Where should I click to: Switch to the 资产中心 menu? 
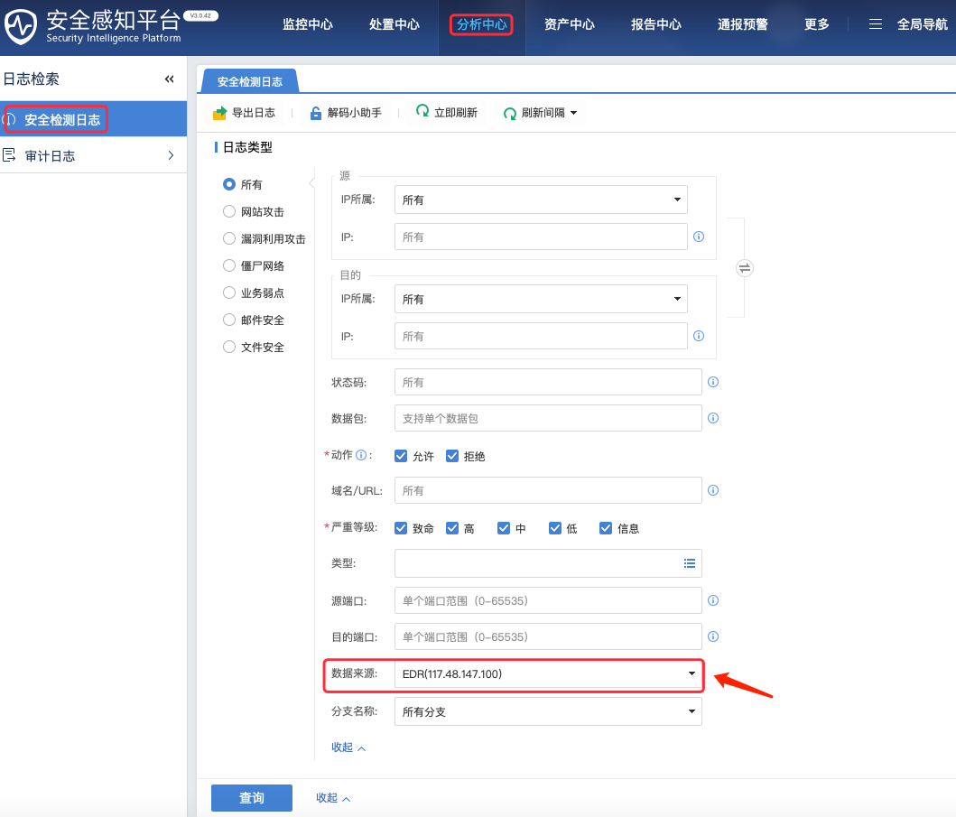570,24
